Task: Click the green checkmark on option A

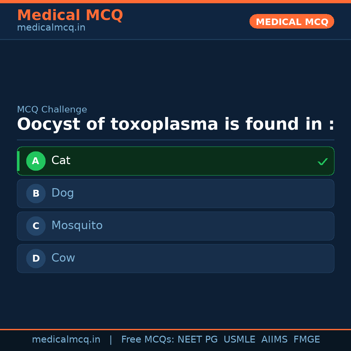Action: click(322, 161)
